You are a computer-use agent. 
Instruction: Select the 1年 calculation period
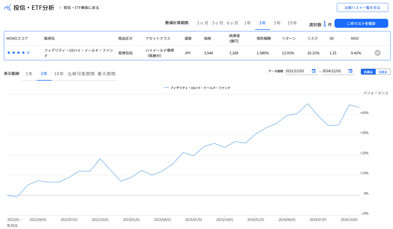pyautogui.click(x=247, y=23)
